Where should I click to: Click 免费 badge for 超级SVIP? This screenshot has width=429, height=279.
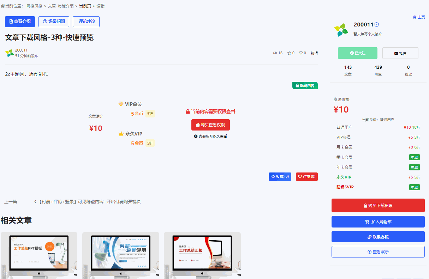(415, 187)
